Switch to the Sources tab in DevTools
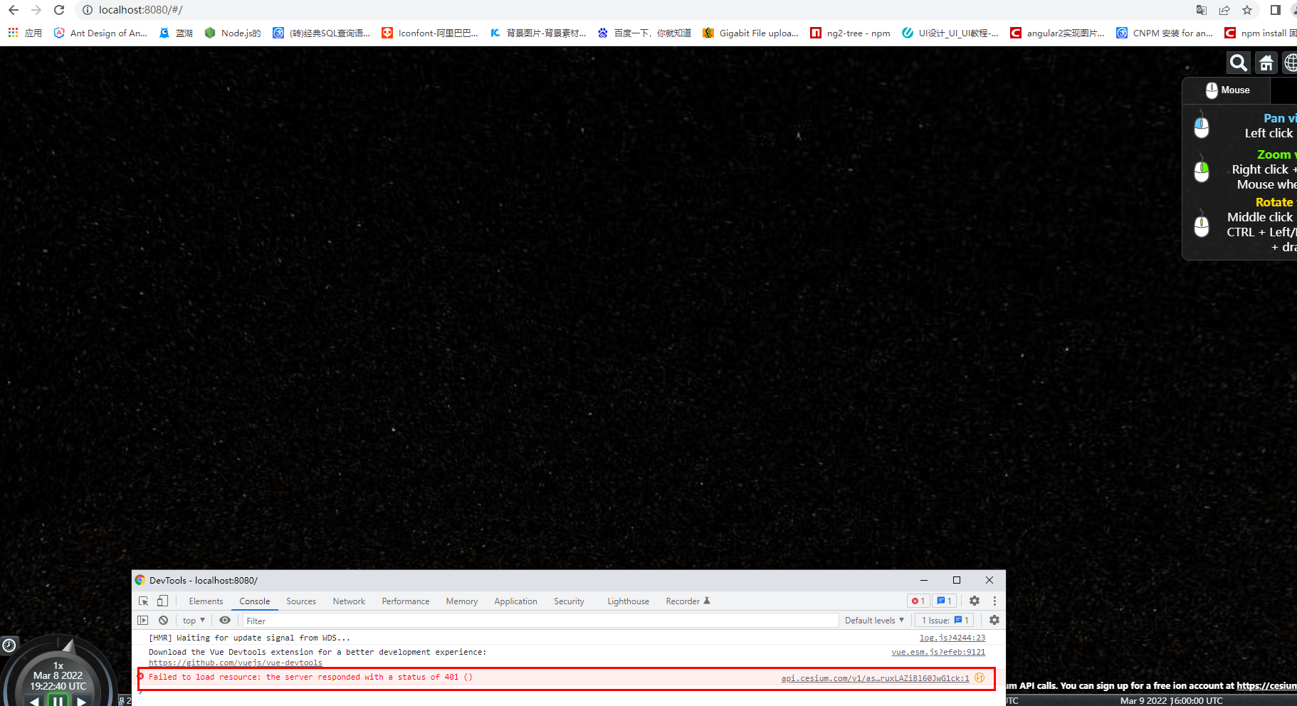Viewport: 1297px width, 706px height. tap(301, 601)
